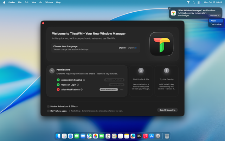Open Finder from the Dock
Image resolution: width=225 pixels, height=141 pixels.
coord(58,136)
